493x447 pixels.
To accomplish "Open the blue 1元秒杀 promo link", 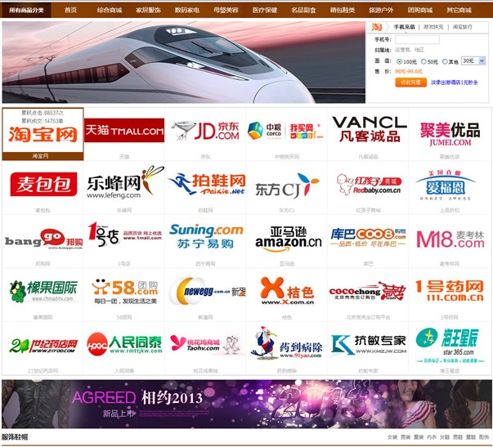I will (x=454, y=83).
